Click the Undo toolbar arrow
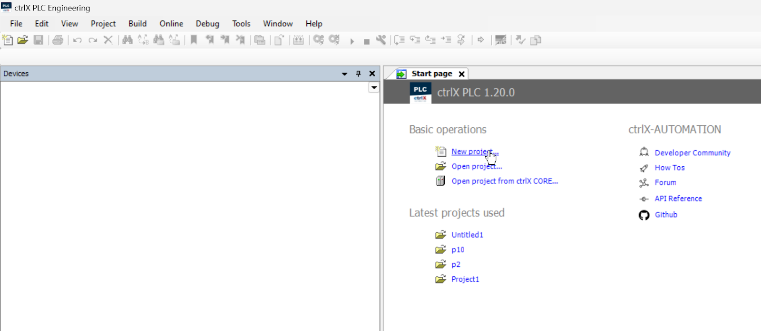The image size is (761, 331). [x=77, y=40]
